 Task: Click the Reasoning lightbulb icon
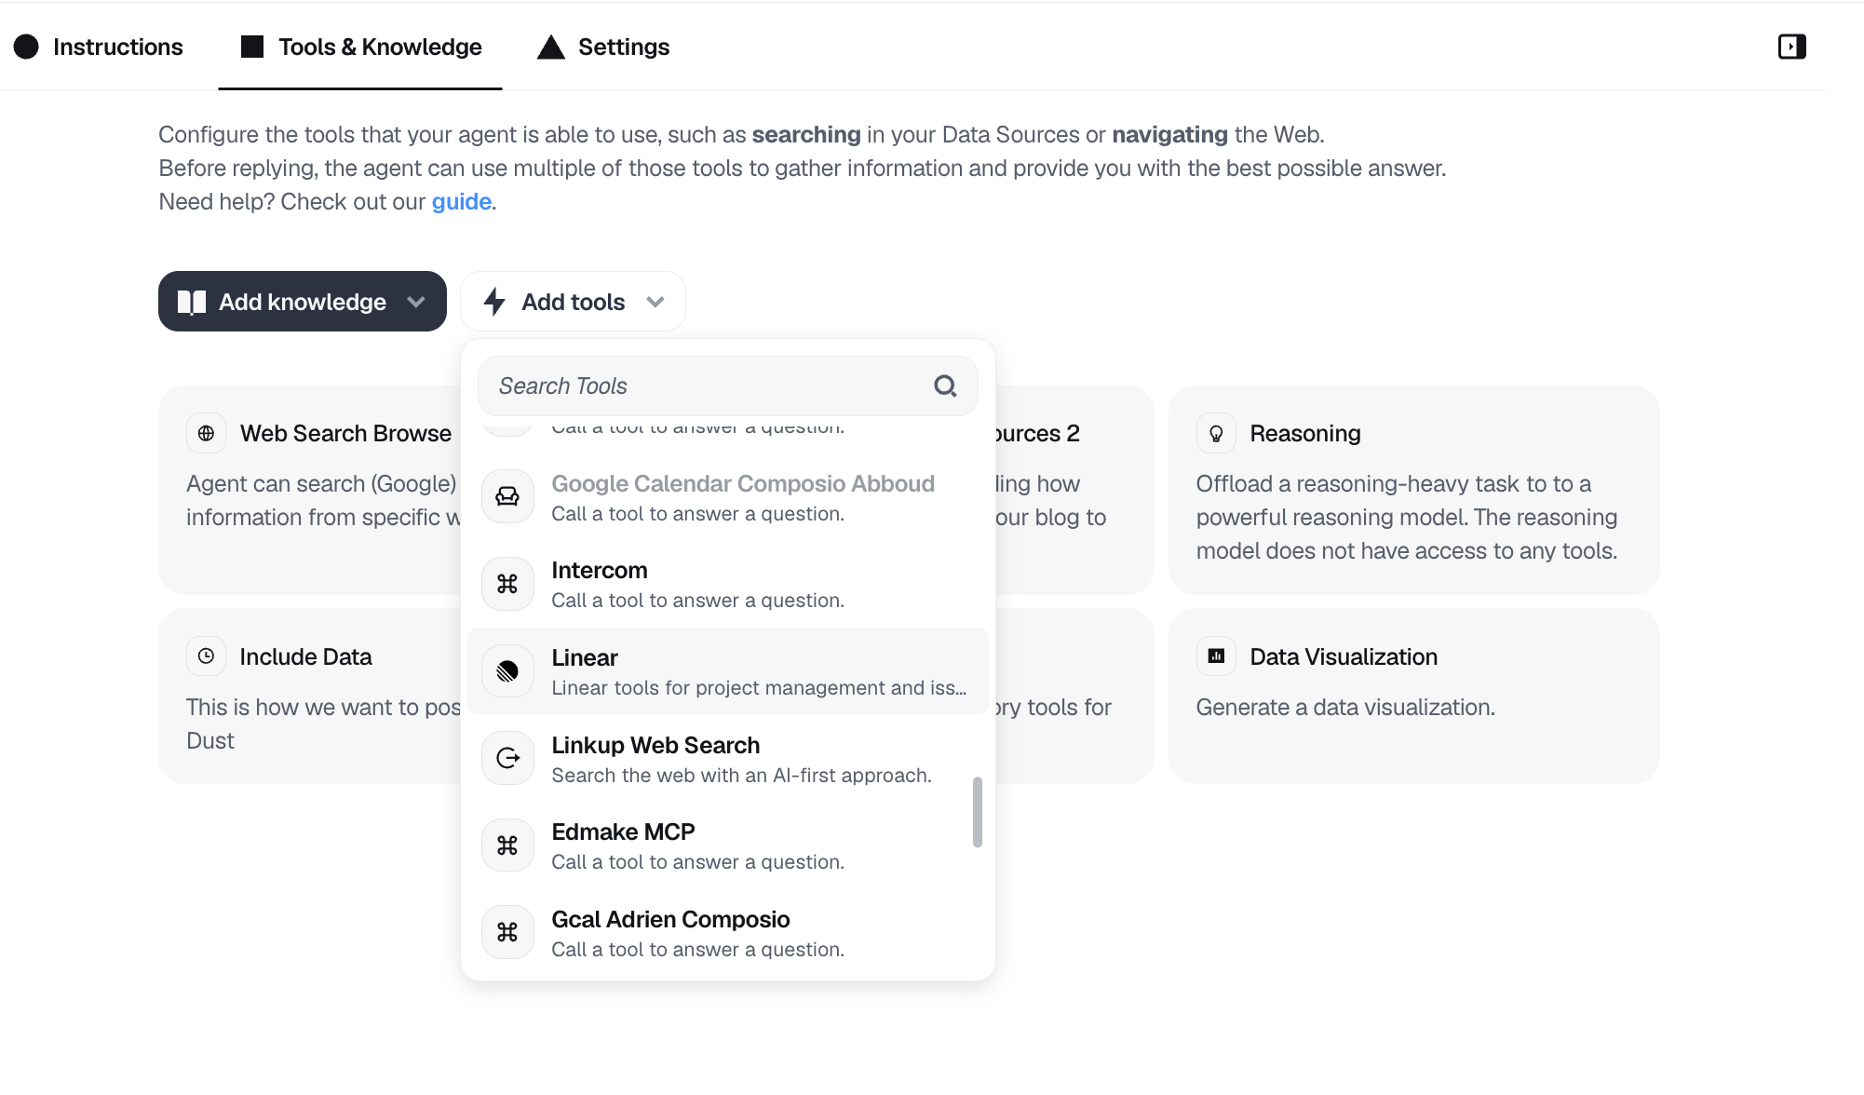[x=1216, y=433]
